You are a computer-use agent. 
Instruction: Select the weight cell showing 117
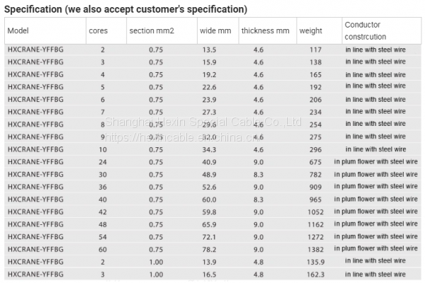(x=315, y=50)
